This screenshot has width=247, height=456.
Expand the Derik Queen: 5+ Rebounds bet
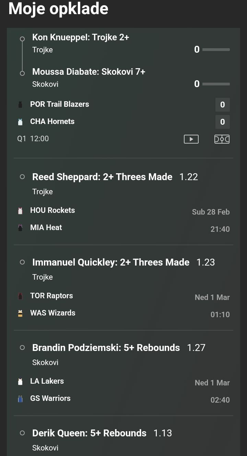tap(89, 433)
